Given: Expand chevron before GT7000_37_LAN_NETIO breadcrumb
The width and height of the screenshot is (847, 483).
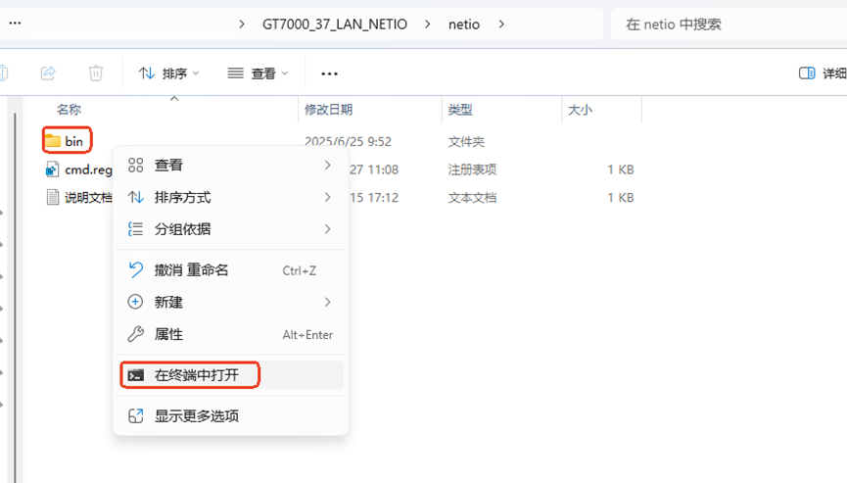Looking at the screenshot, I should [x=242, y=24].
